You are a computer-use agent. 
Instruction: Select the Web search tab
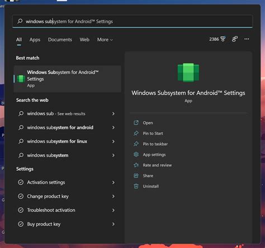pyautogui.click(x=84, y=40)
